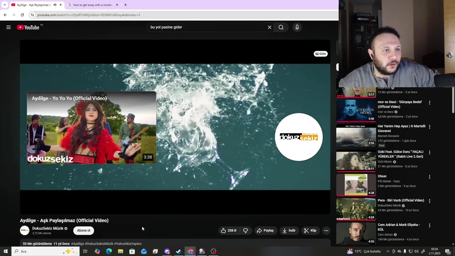Open options for 'Olsun' video
Image resolution: width=455 pixels, height=256 pixels.
click(x=429, y=177)
